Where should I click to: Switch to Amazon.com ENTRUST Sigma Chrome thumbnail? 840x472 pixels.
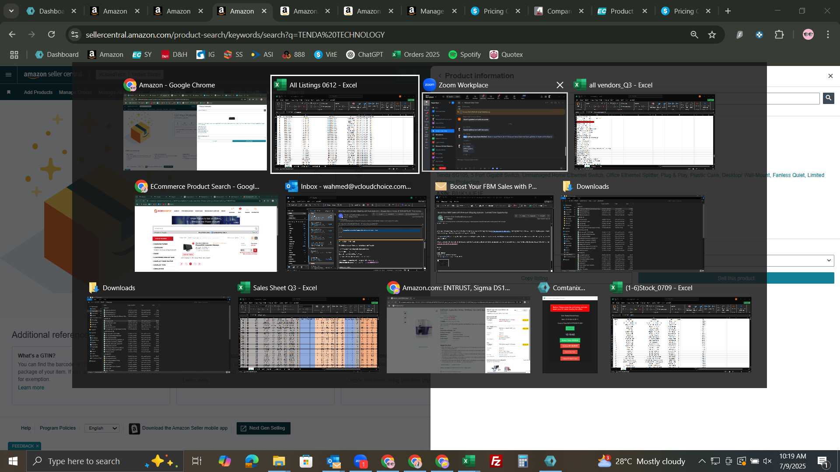click(458, 335)
